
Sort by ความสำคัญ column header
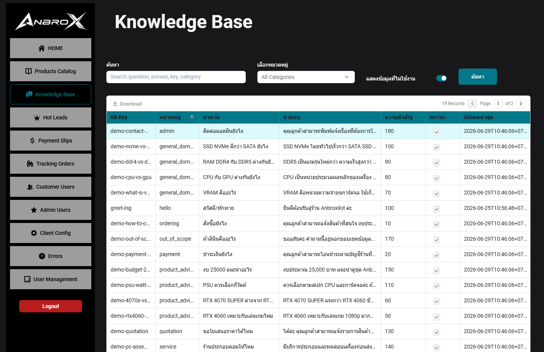[x=403, y=117]
